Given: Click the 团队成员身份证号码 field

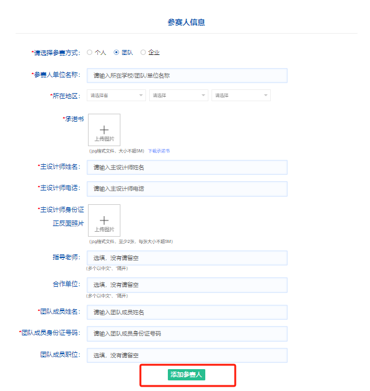Looking at the screenshot, I should [187, 334].
